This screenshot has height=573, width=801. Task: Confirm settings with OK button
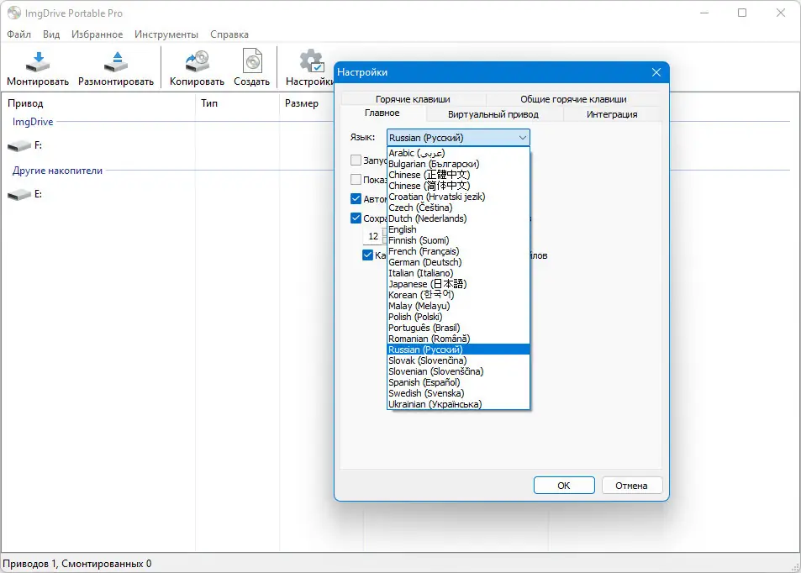564,486
